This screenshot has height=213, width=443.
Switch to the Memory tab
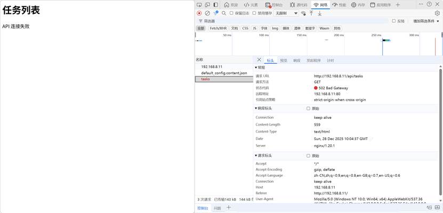point(358,5)
